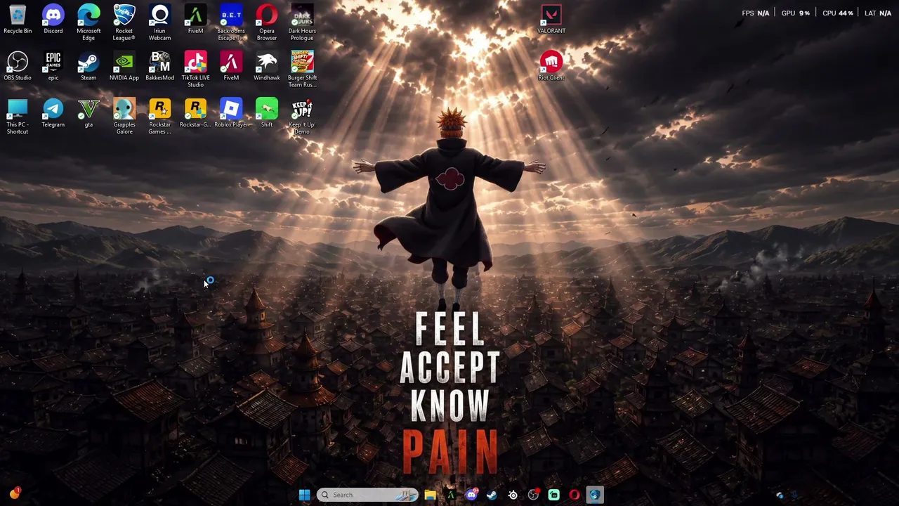Click the Rocket League desktop icon
Screen dimensions: 899x506
click(124, 22)
